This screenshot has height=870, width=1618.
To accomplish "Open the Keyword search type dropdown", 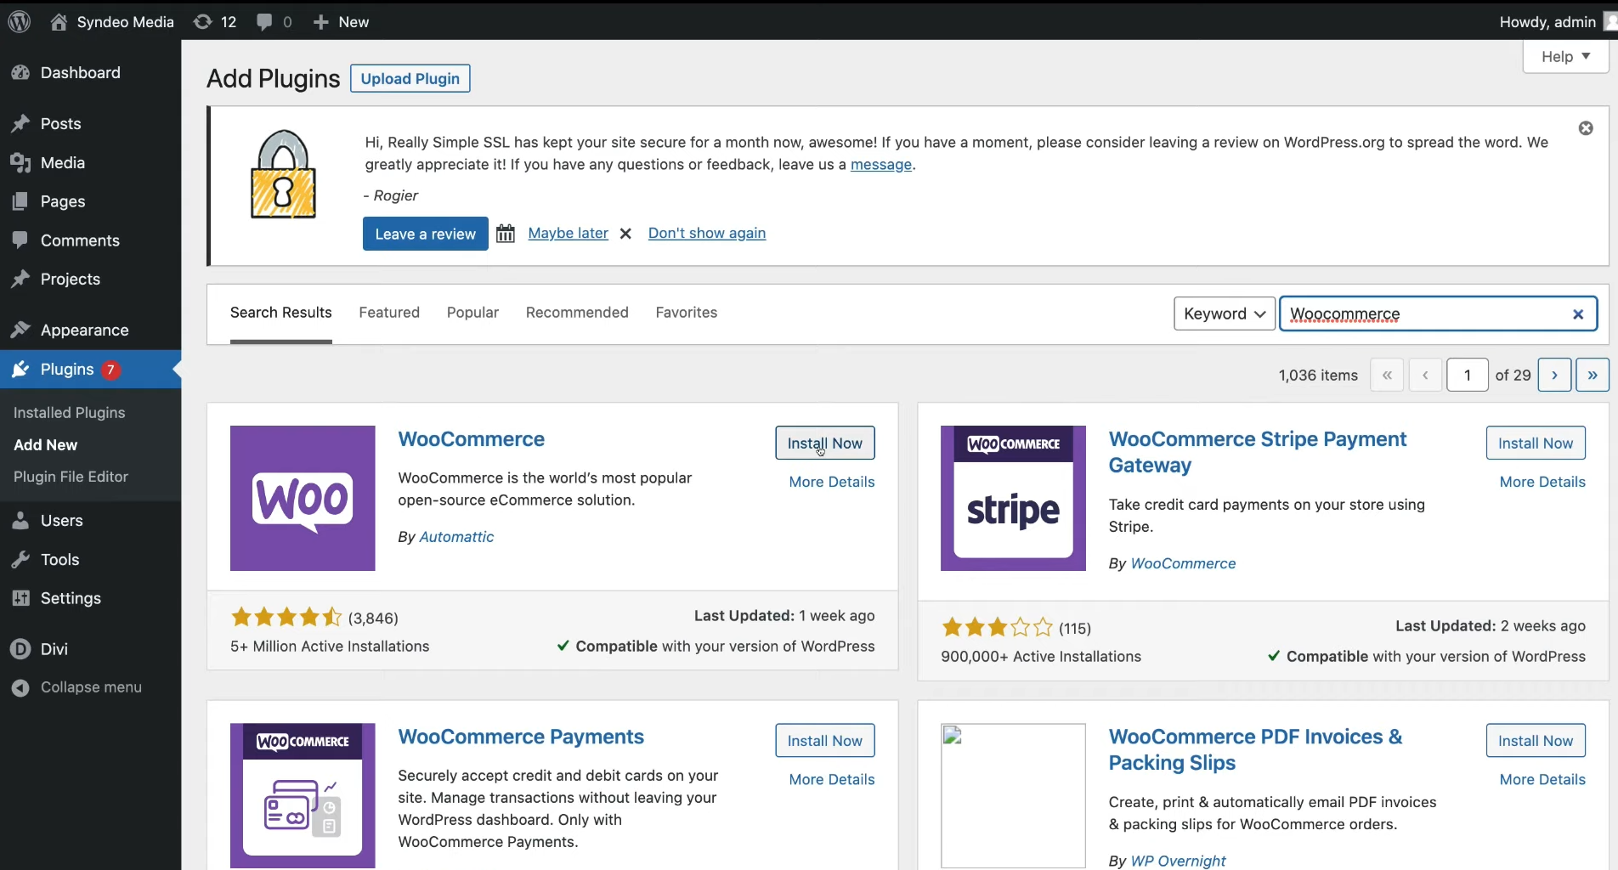I will click(x=1225, y=314).
